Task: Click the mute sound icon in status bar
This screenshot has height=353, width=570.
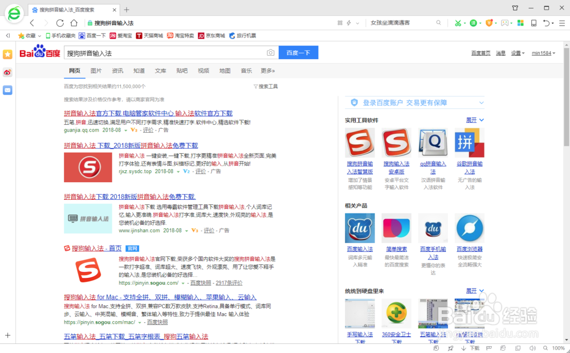Action: pyautogui.click(x=532, y=348)
